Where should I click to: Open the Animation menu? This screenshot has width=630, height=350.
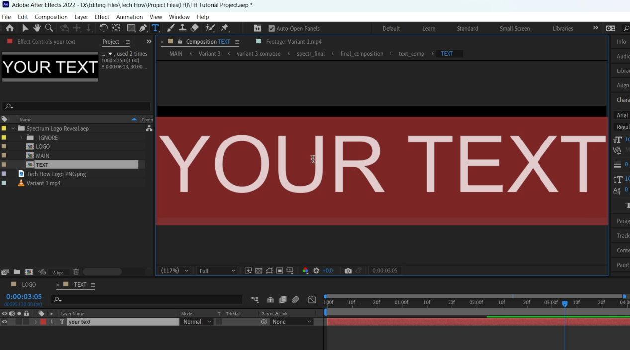tap(129, 17)
